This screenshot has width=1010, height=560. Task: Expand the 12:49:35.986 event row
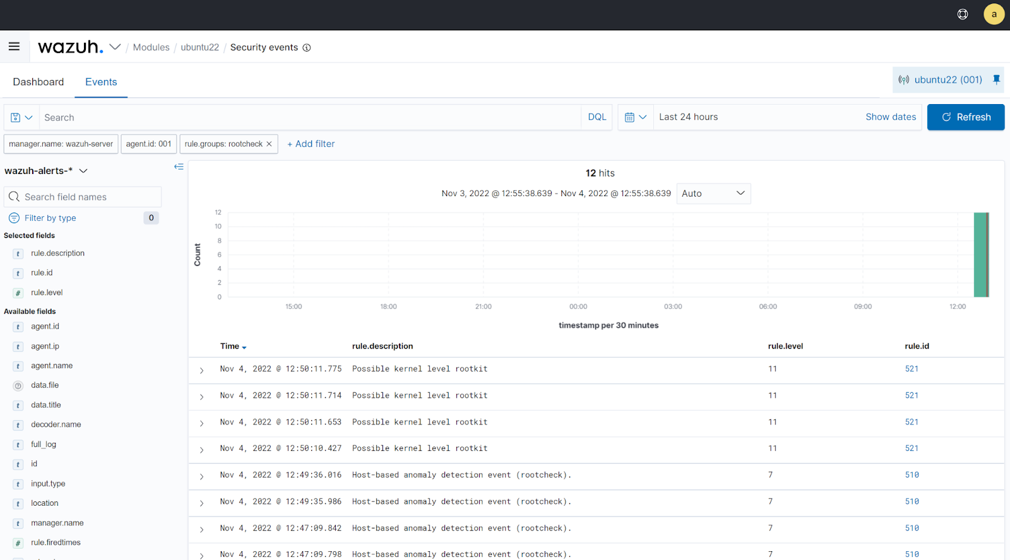[x=201, y=503]
